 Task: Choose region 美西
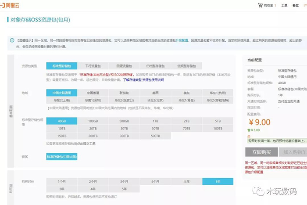tap(155, 93)
